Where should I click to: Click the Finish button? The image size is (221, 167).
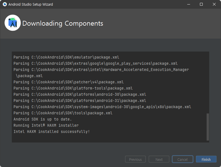(x=206, y=159)
